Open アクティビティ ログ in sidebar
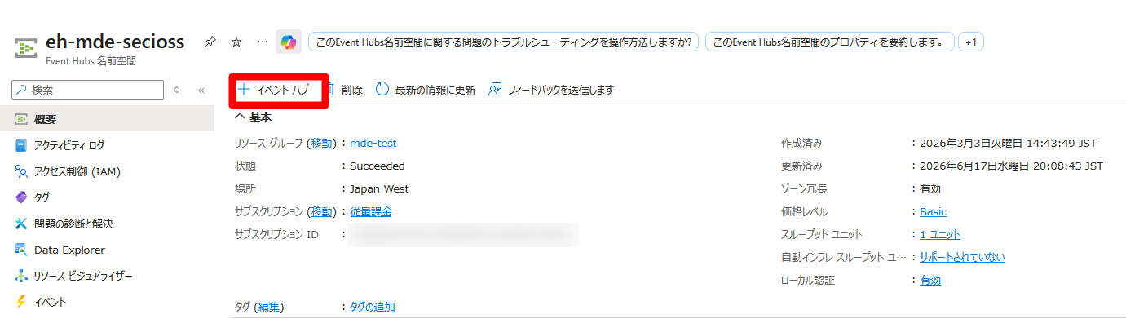Viewport: 1126px width, 319px height. point(68,145)
